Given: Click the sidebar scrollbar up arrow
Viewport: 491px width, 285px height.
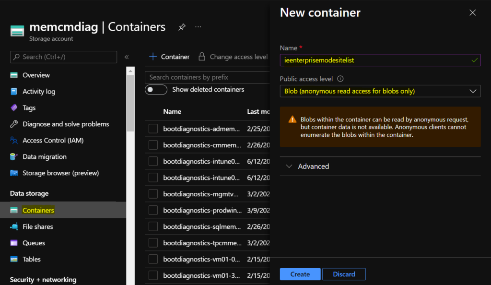Looking at the screenshot, I should click(x=130, y=71).
